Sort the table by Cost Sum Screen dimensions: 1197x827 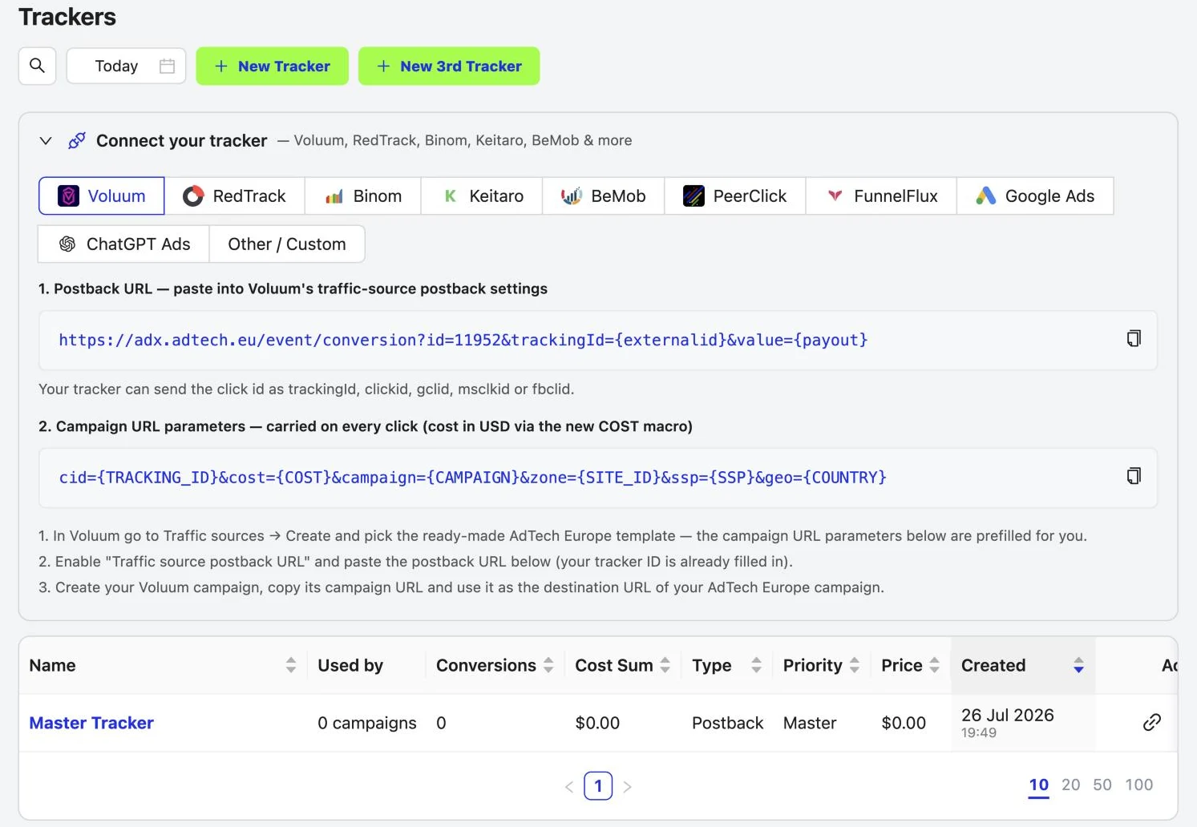pos(665,665)
